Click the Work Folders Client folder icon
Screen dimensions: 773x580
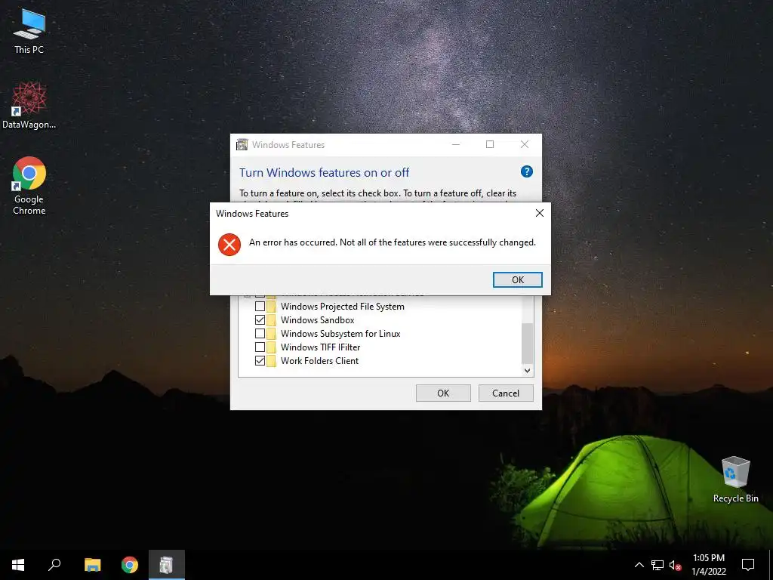click(x=271, y=360)
